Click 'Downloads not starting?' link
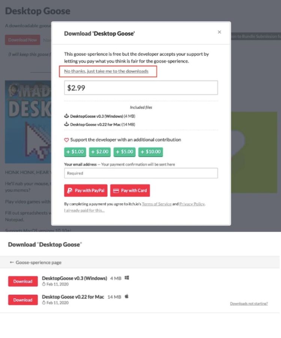The image size is (281, 338). (x=249, y=304)
